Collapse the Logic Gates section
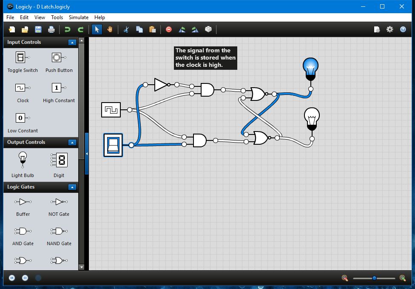Image resolution: width=415 pixels, height=289 pixels. point(72,187)
